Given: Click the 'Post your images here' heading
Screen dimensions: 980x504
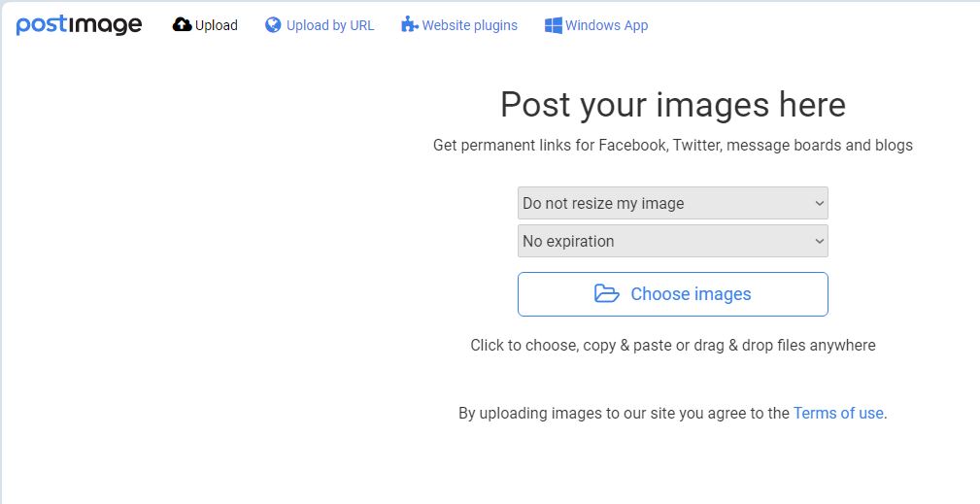Looking at the screenshot, I should click(673, 104).
